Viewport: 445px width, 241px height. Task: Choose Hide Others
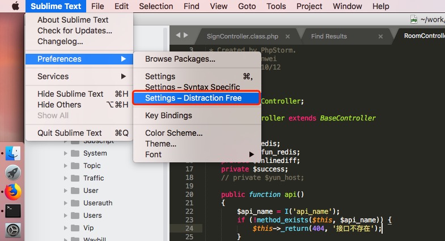click(x=79, y=105)
